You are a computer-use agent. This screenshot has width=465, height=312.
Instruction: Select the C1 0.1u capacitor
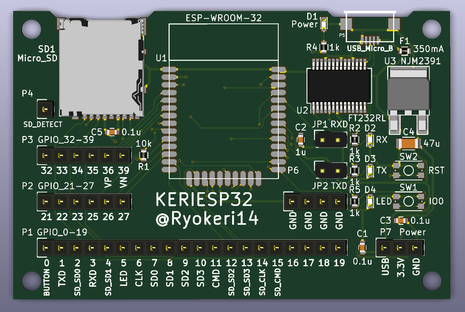click(x=362, y=247)
